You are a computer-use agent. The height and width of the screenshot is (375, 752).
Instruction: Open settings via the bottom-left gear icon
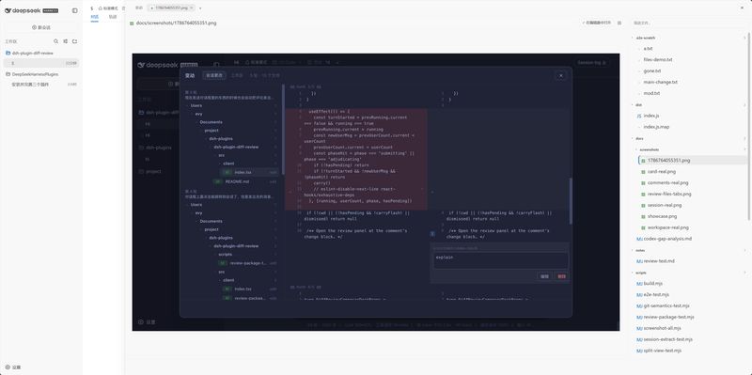8,367
